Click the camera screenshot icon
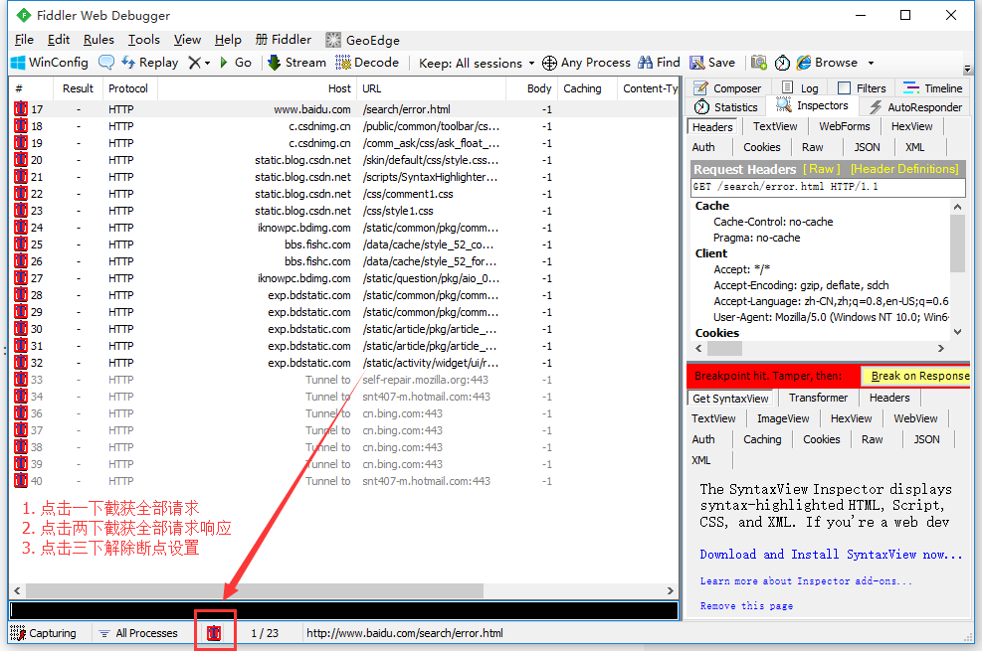Image resolution: width=982 pixels, height=651 pixels. click(759, 63)
